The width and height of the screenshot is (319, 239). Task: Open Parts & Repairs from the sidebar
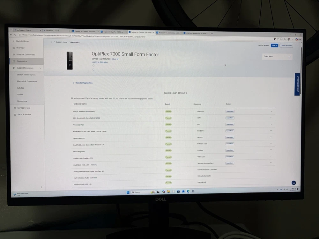(x=24, y=114)
